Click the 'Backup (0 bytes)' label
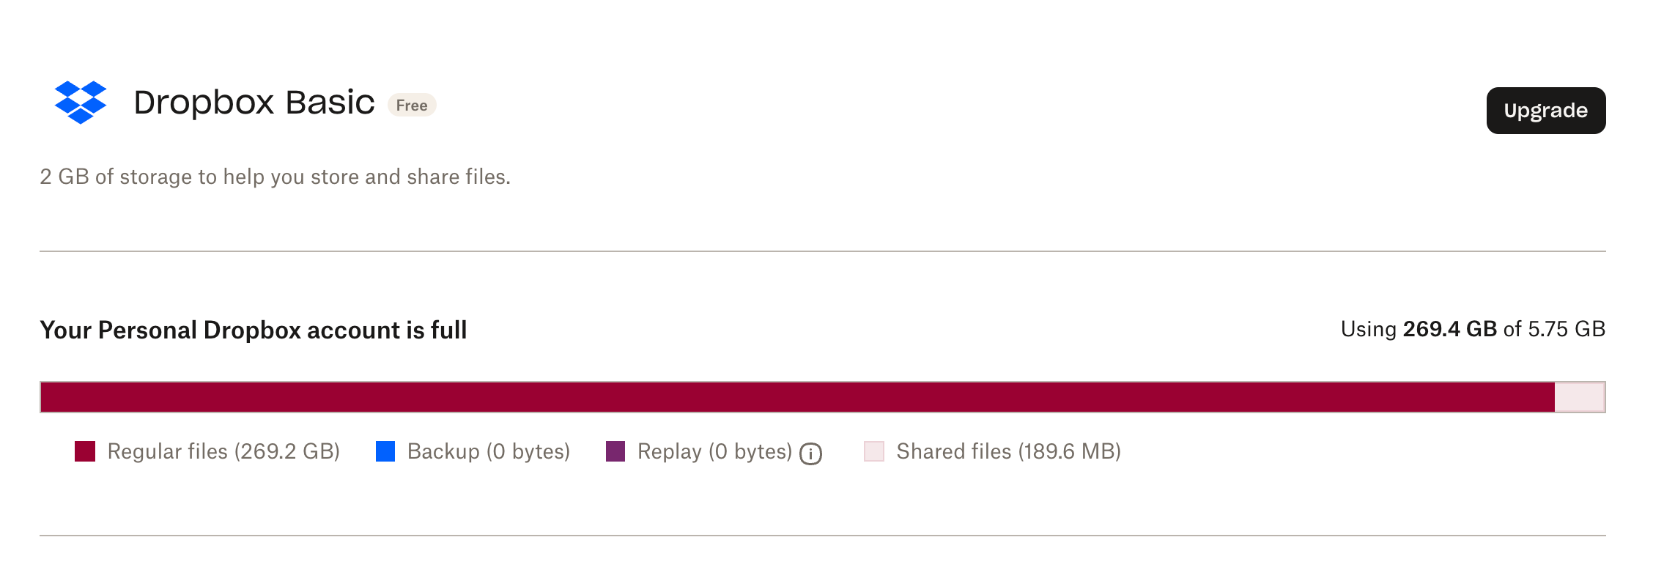This screenshot has width=1653, height=570. click(489, 452)
